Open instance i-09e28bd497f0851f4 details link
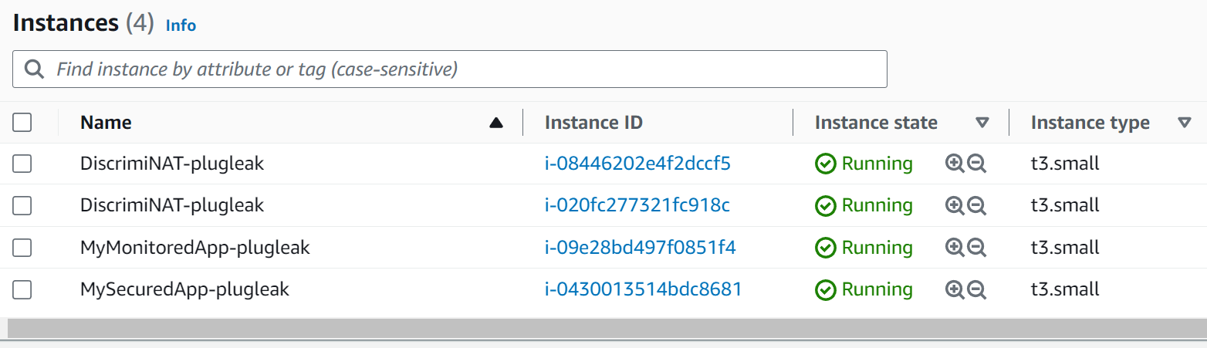The width and height of the screenshot is (1207, 348). (x=640, y=248)
